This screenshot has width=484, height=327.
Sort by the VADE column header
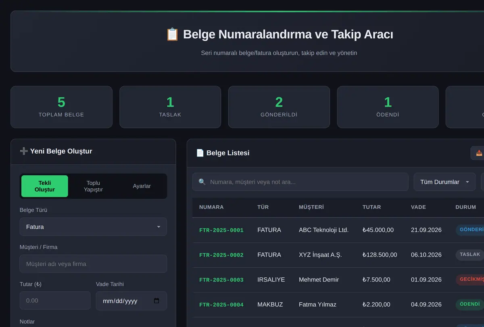(419, 207)
